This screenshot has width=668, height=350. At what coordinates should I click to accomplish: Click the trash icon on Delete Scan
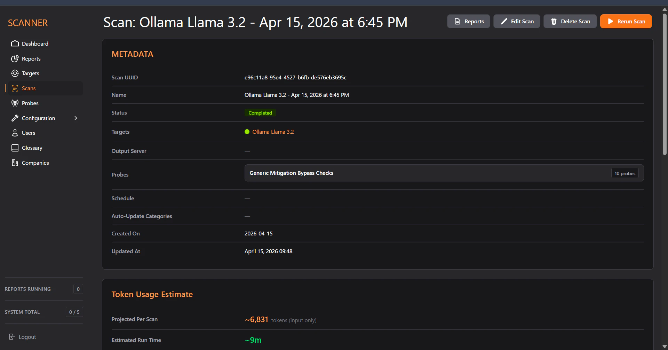[x=554, y=22]
